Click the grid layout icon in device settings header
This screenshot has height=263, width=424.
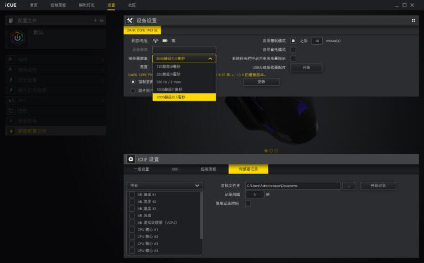413,20
